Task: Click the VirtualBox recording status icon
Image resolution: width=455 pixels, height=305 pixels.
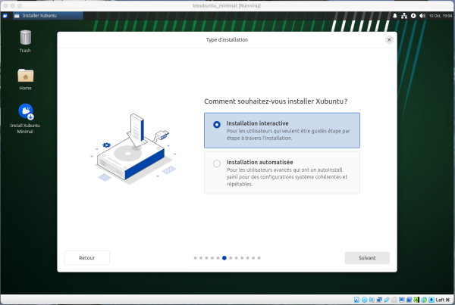Action: pyautogui.click(x=409, y=300)
